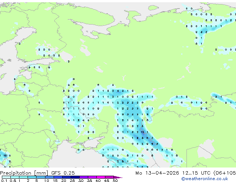
Task: Click the legend label '25'
Action: pos(72,181)
